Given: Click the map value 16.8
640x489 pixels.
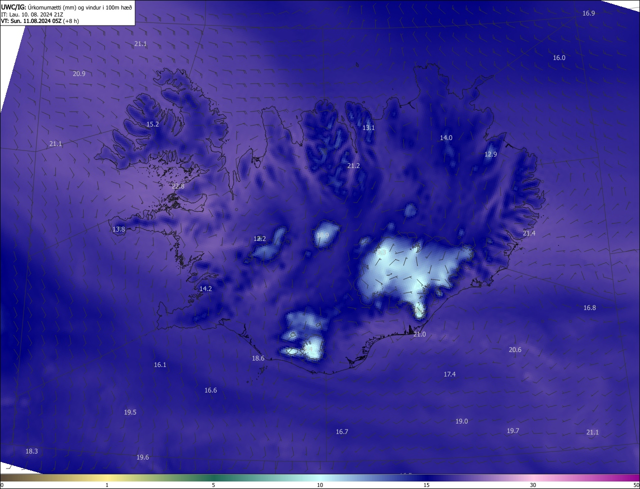Looking at the screenshot, I should 589,308.
